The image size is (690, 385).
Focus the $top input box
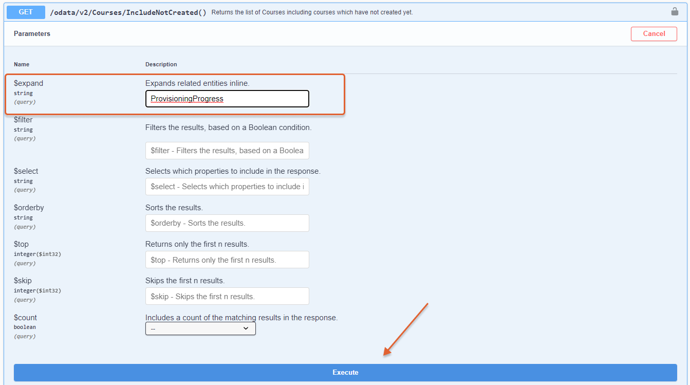(227, 260)
